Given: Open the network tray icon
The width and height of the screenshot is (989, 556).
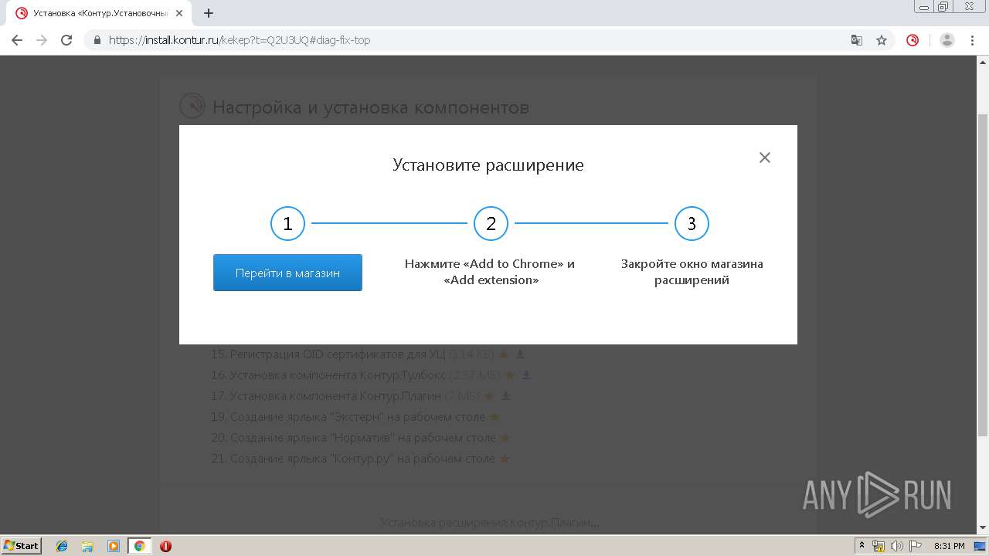Looking at the screenshot, I should (879, 546).
